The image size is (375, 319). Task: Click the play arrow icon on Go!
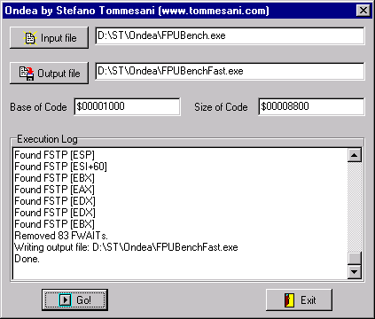tap(65, 300)
